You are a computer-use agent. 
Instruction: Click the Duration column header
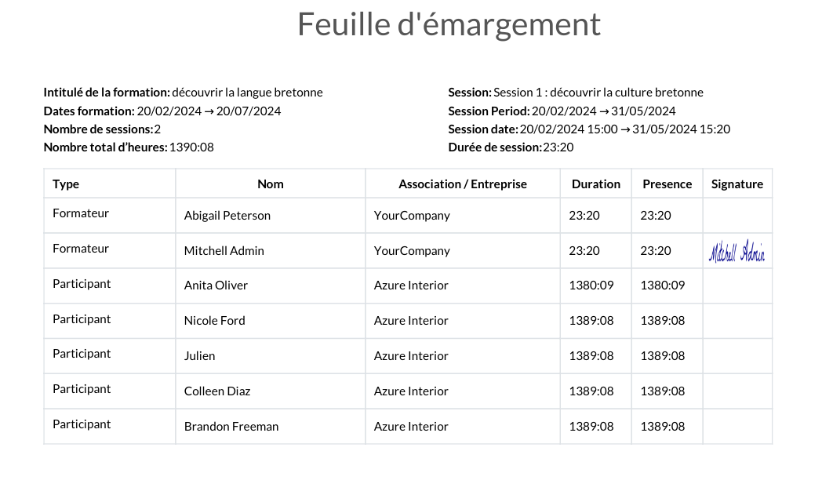(596, 184)
